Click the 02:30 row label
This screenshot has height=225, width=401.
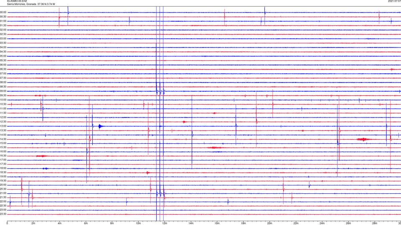pyautogui.click(x=3, y=34)
